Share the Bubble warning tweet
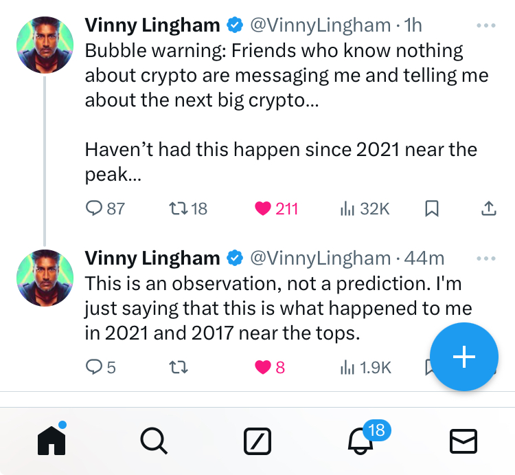Viewport: 515px width, 475px height. point(488,208)
